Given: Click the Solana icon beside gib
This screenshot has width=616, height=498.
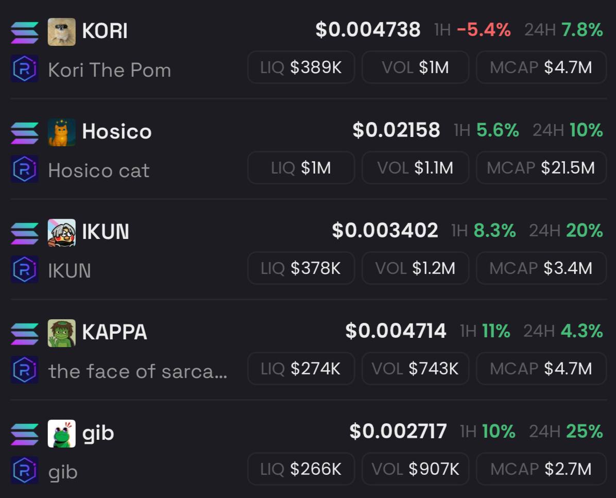Looking at the screenshot, I should (x=25, y=434).
